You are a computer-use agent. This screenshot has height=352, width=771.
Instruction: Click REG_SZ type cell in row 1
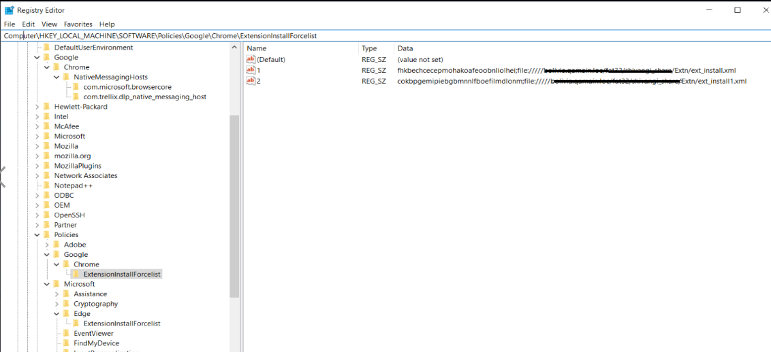click(374, 70)
